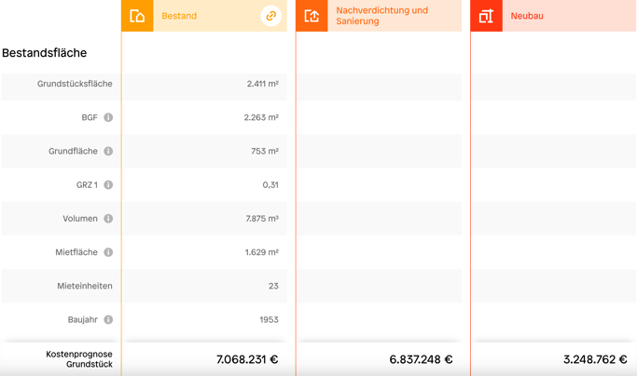637x376 pixels.
Task: Click the Grundfläche row label
Action: click(x=73, y=151)
